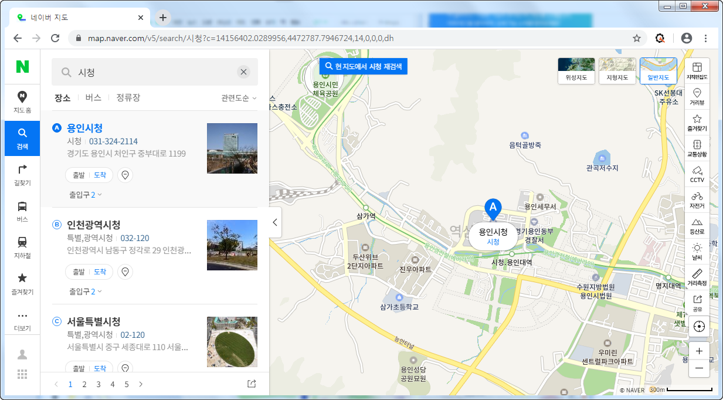Click the next page arrow in pagination

click(x=141, y=384)
